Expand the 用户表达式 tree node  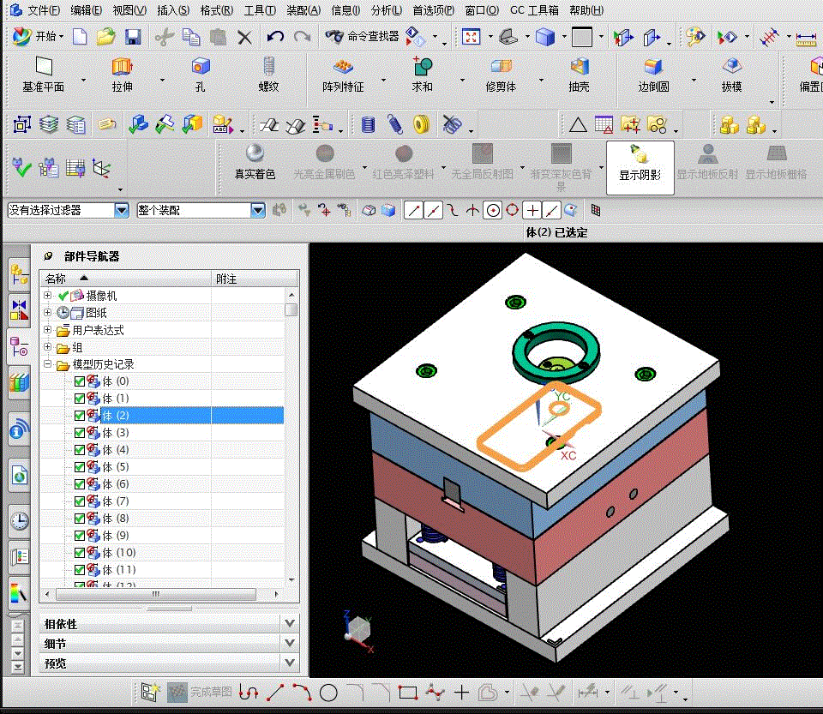tap(48, 330)
